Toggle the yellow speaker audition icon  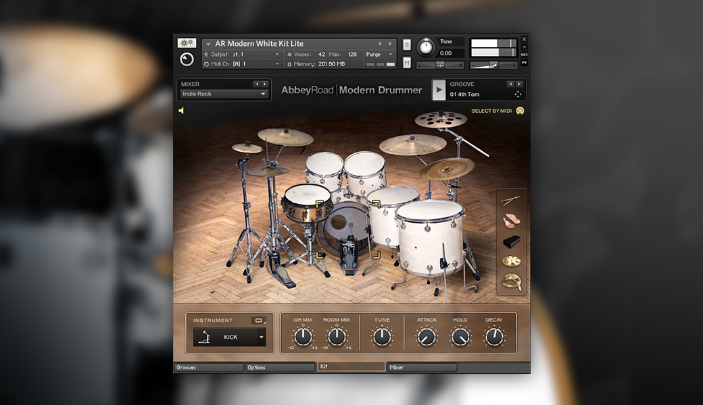tap(181, 111)
